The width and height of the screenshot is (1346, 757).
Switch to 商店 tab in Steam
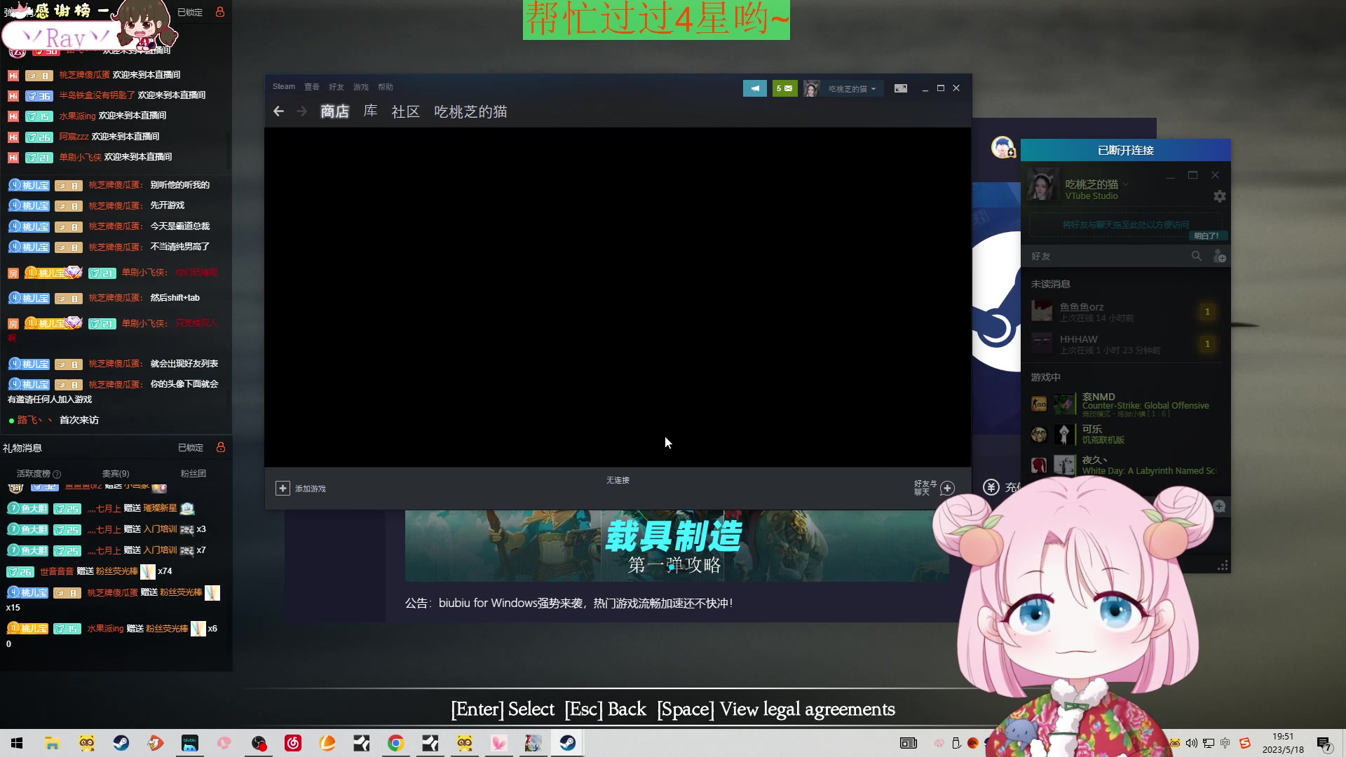[334, 111]
